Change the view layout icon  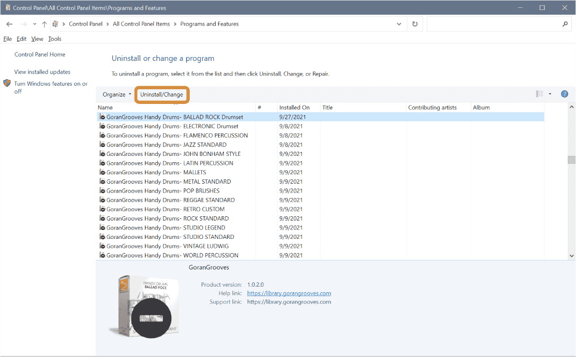tap(539, 94)
